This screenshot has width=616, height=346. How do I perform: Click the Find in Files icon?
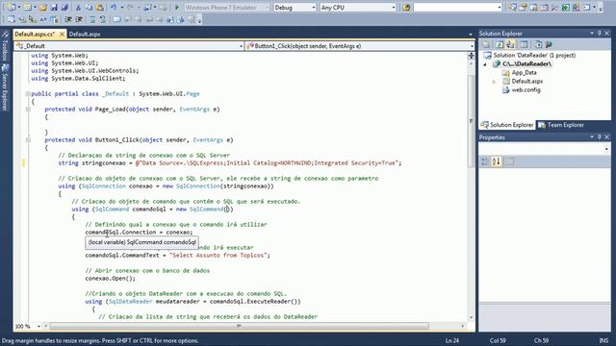406,8
